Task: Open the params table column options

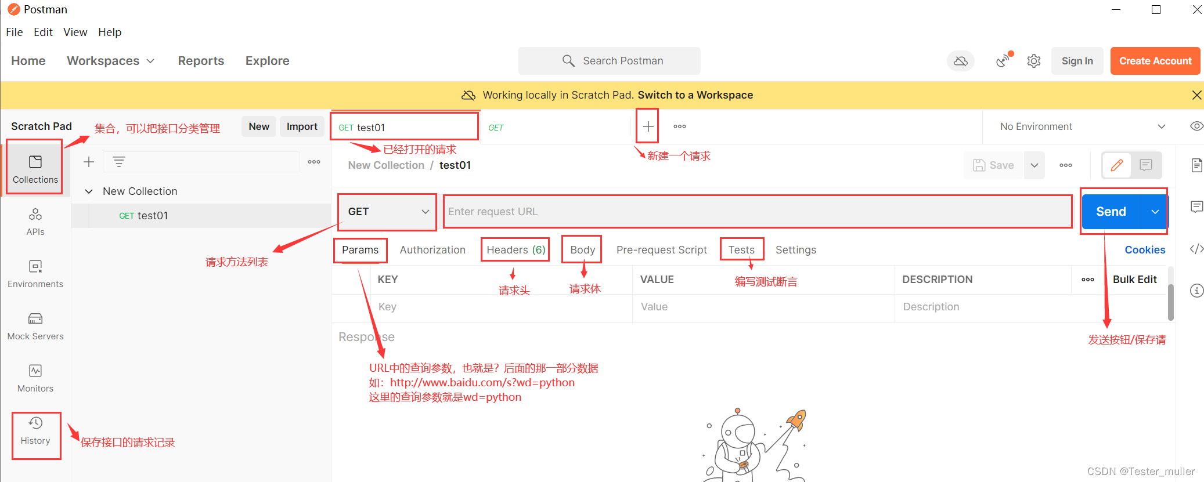Action: (1088, 280)
